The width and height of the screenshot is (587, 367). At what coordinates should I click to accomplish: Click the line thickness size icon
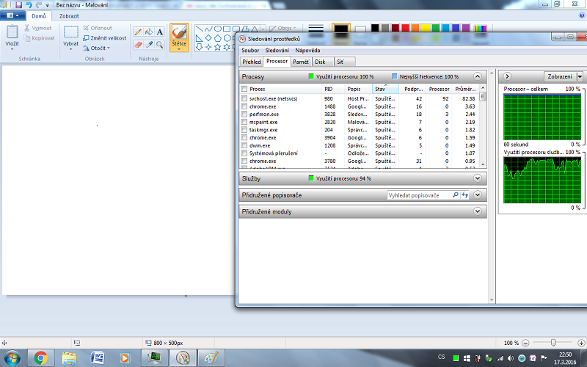coord(316,29)
